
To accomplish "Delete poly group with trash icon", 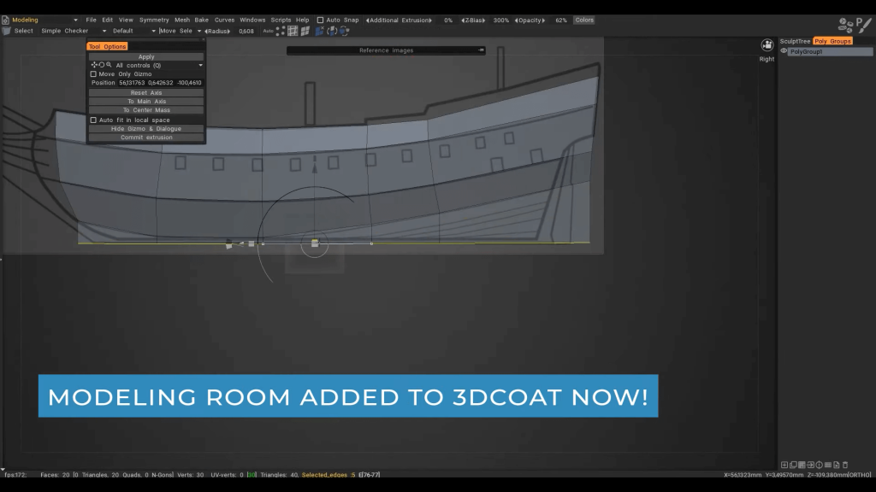I will [845, 465].
